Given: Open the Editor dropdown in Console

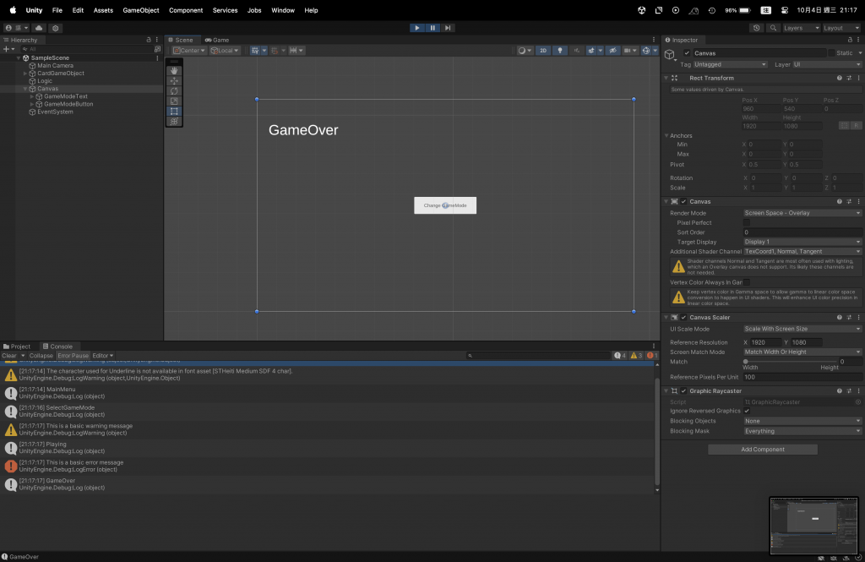Looking at the screenshot, I should click(102, 356).
